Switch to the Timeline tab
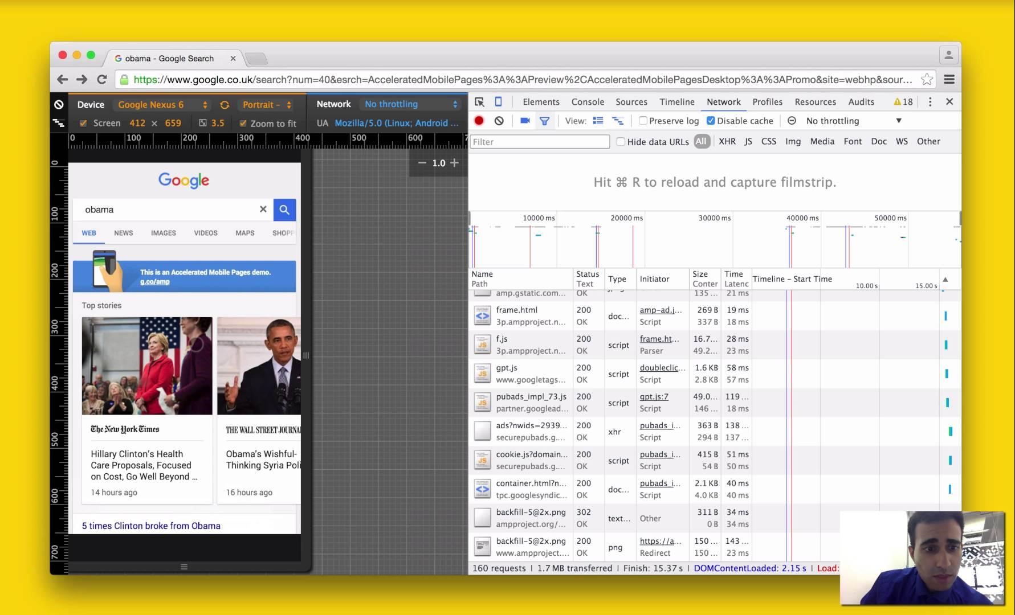Viewport: 1015px width, 615px height. point(677,102)
